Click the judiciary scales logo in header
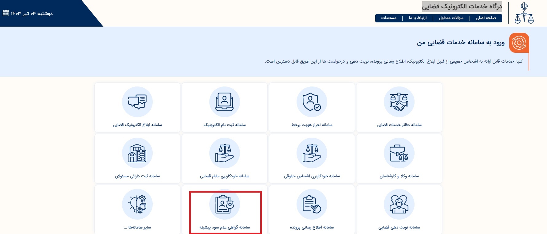 (524, 13)
